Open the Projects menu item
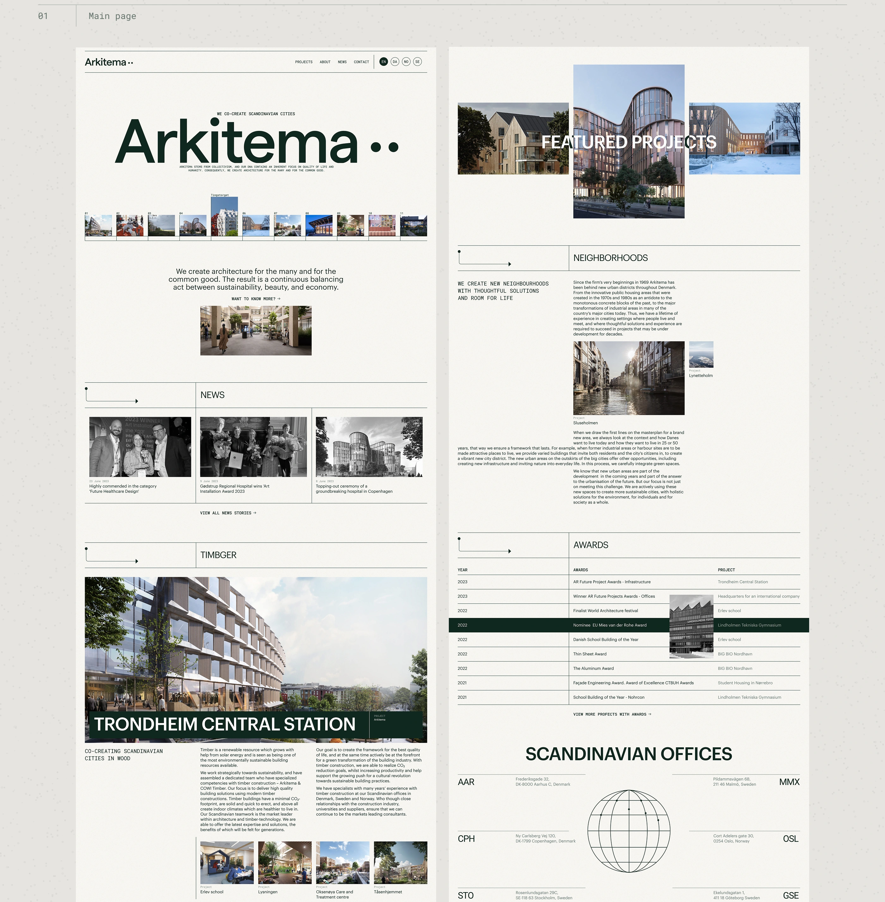Image resolution: width=885 pixels, height=902 pixels. tap(303, 62)
